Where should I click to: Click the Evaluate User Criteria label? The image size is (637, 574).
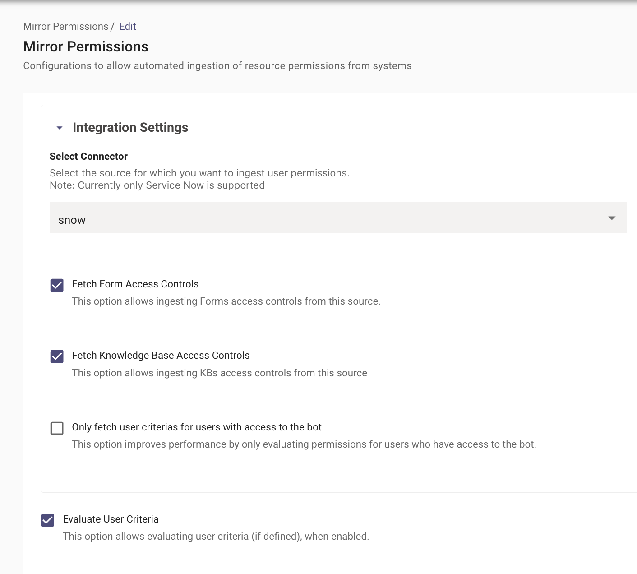click(111, 519)
